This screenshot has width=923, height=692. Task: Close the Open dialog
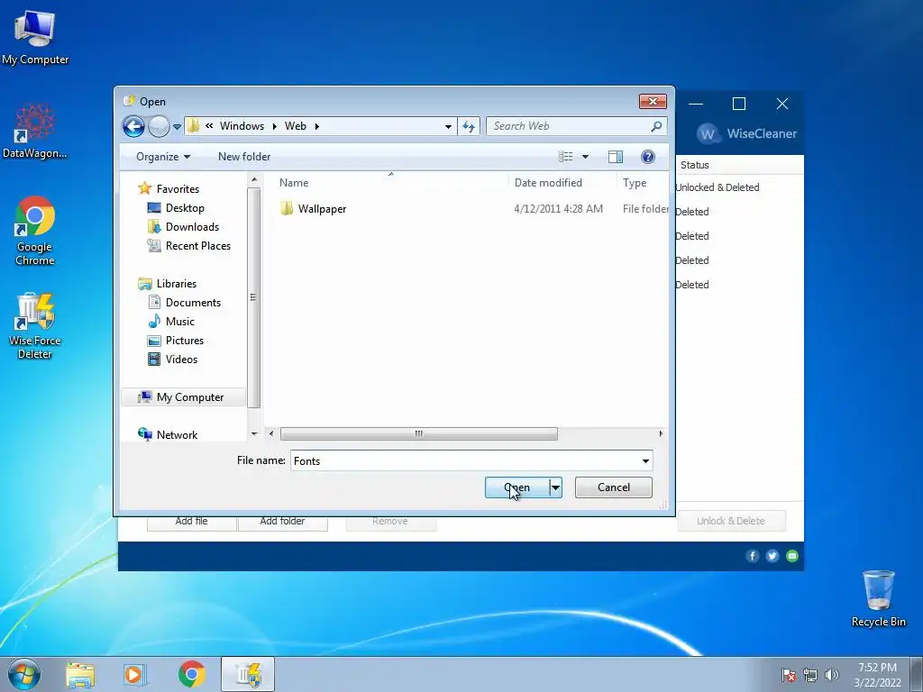click(x=653, y=101)
